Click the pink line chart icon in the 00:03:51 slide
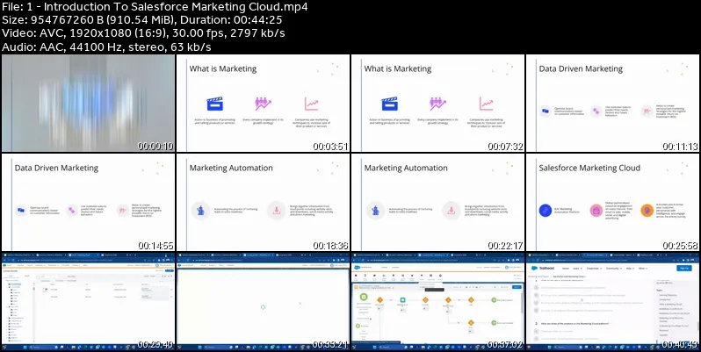 (312, 104)
